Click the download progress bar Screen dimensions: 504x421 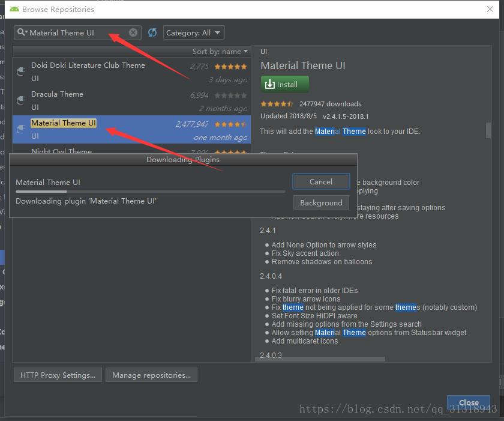pyautogui.click(x=151, y=192)
